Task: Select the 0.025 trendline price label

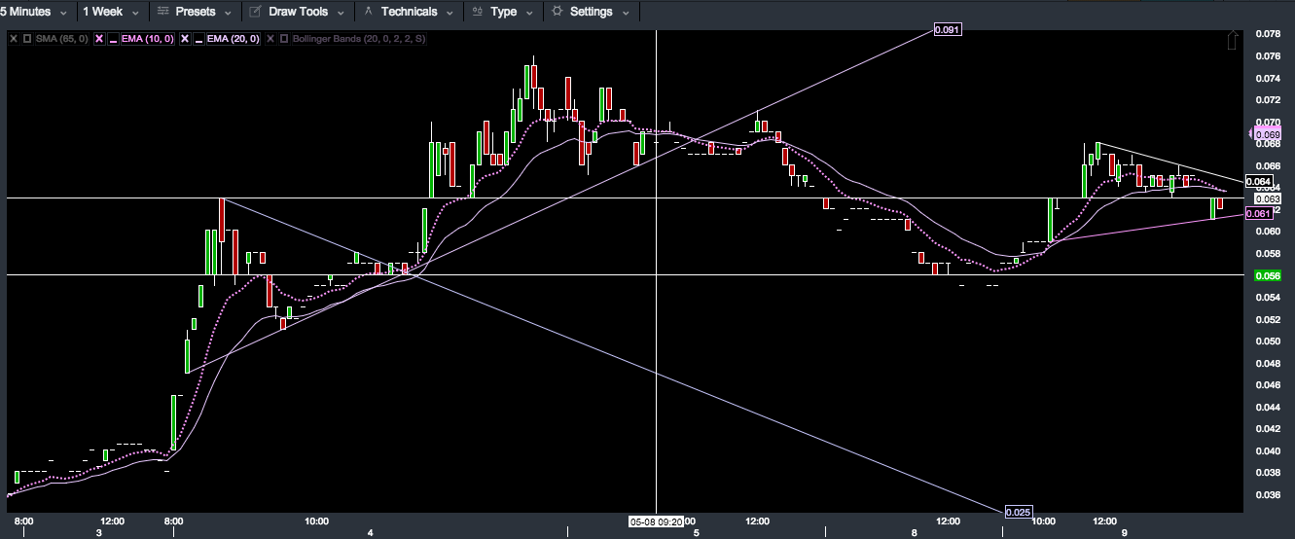Action: pyautogui.click(x=1018, y=512)
